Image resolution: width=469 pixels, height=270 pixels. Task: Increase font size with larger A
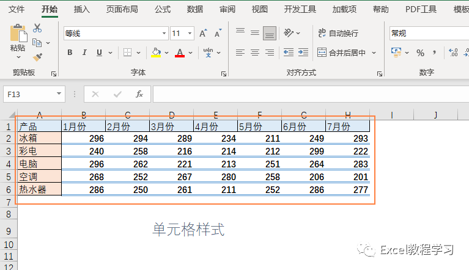(203, 33)
